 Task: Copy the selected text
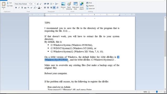pos(10,6)
